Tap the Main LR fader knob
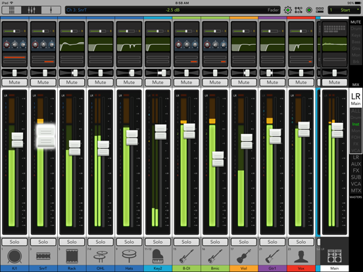The width and height of the screenshot is (363, 272). 337,131
